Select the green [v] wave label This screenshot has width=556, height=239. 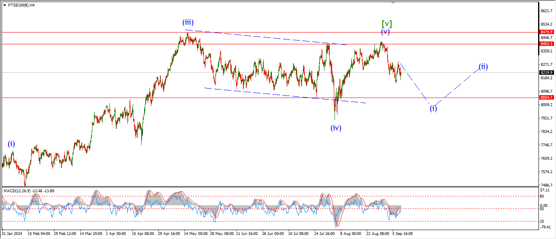tap(387, 24)
